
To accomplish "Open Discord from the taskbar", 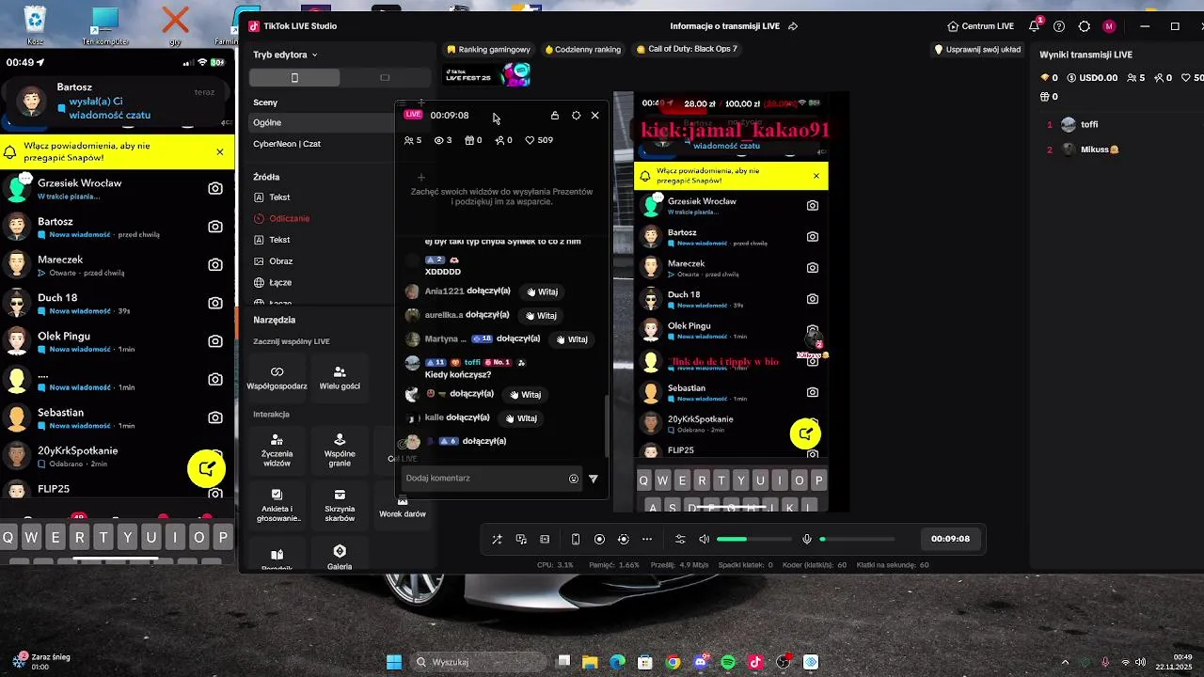I will click(700, 662).
